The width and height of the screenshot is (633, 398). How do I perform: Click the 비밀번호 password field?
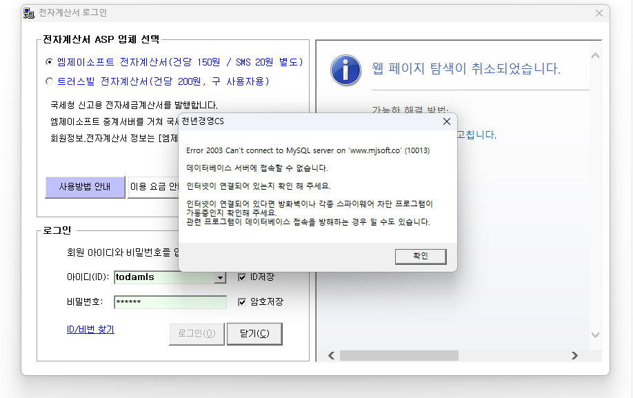170,302
